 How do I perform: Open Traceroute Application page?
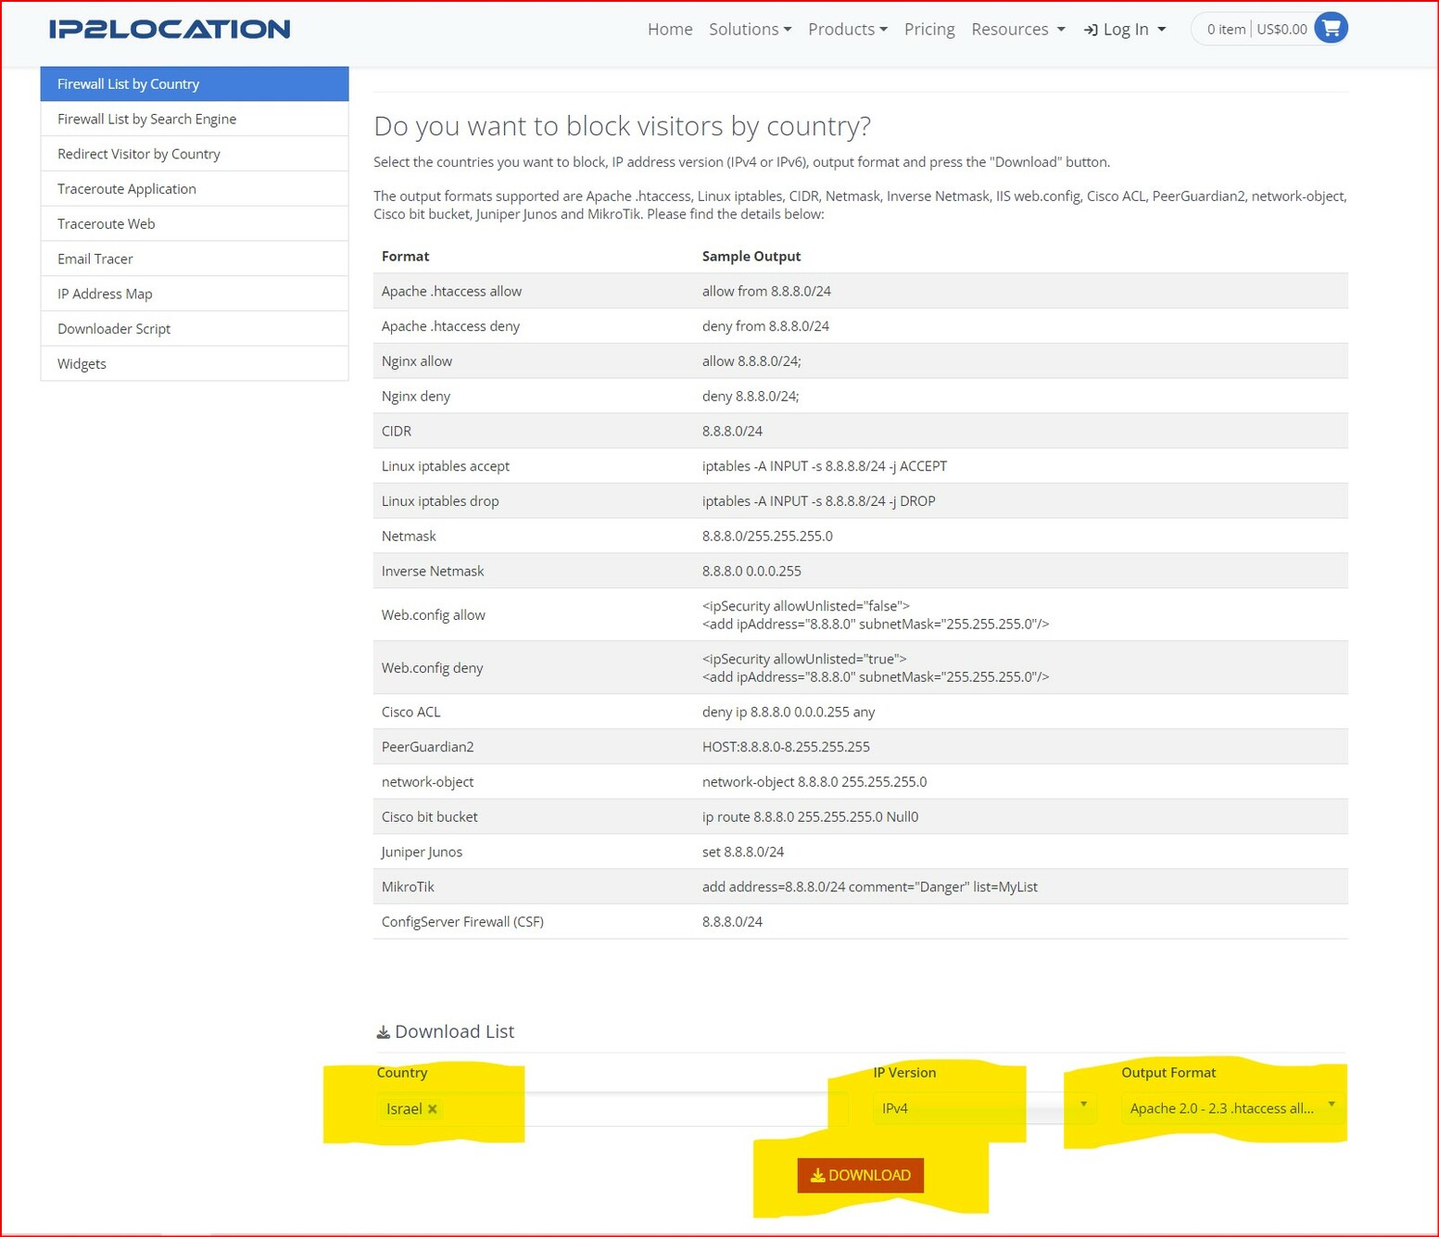pyautogui.click(x=195, y=189)
